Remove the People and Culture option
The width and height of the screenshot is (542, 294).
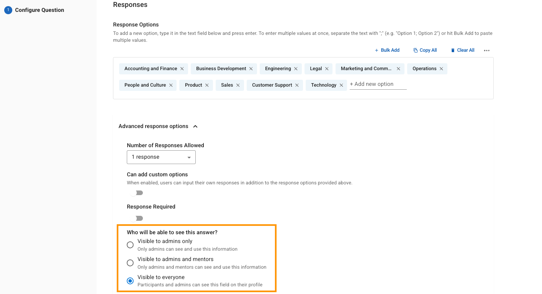[x=171, y=85]
